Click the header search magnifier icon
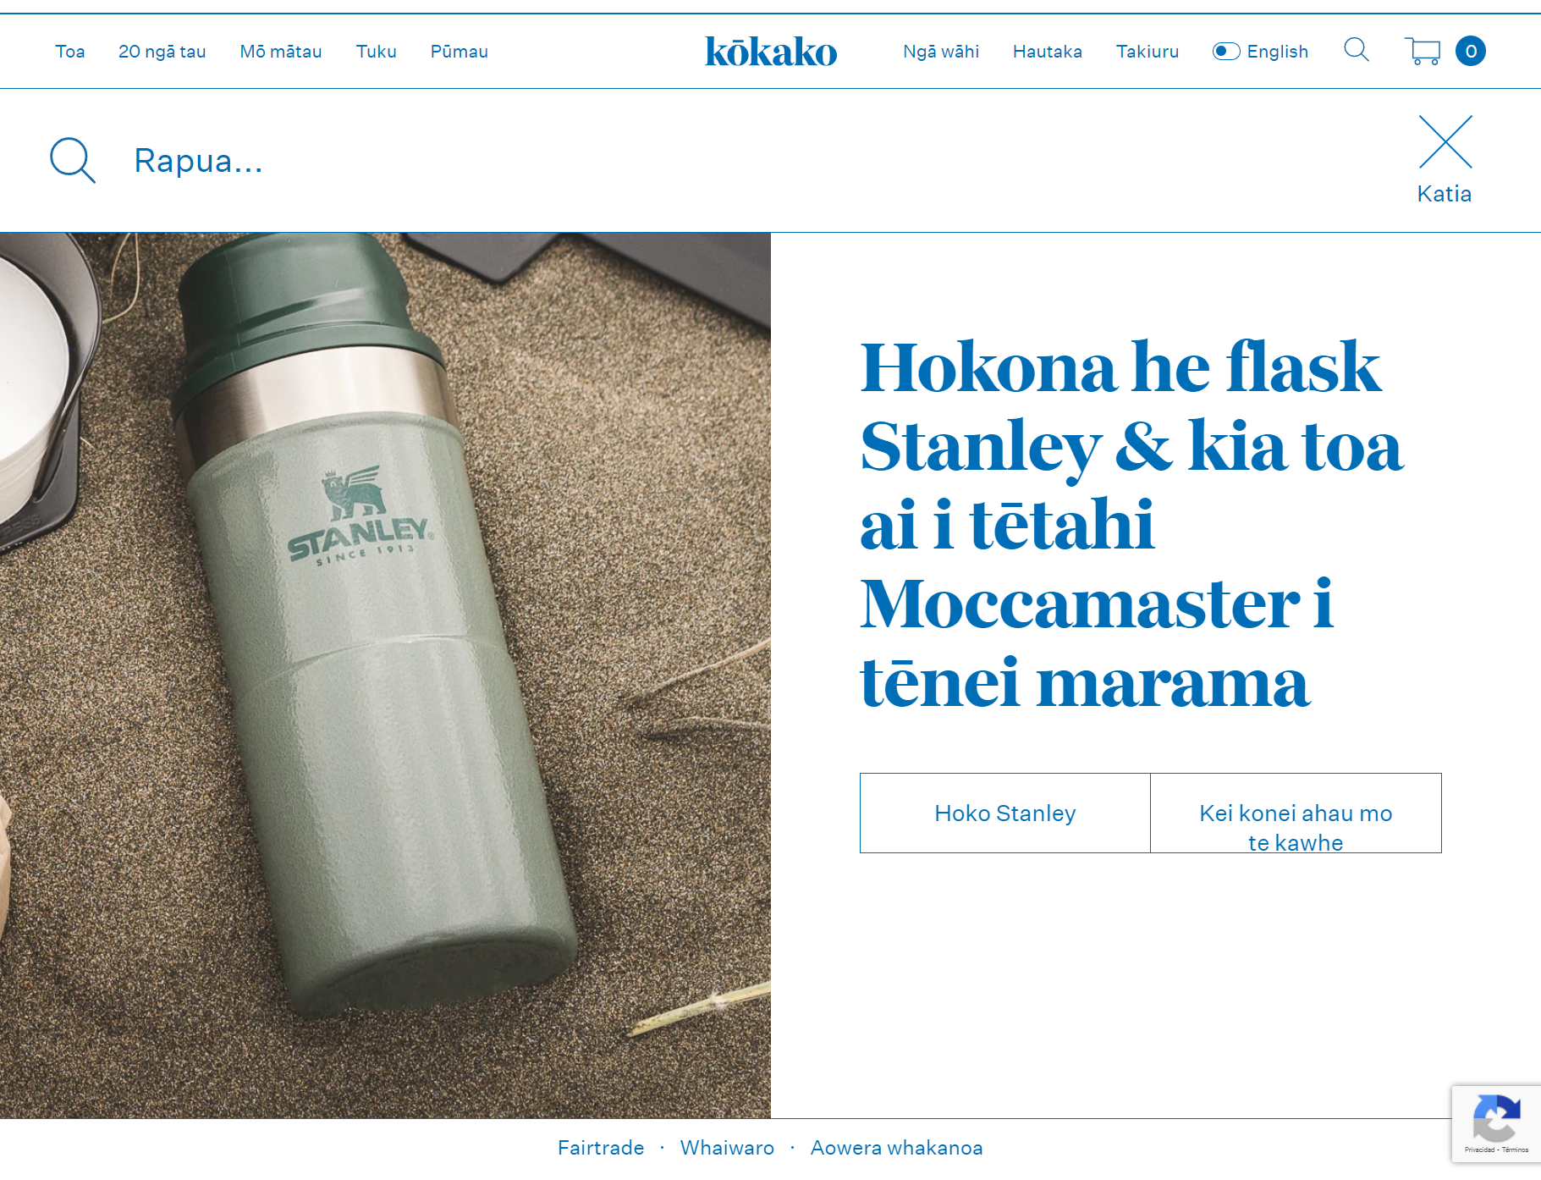Screen dimensions: 1541x1180 (1357, 50)
